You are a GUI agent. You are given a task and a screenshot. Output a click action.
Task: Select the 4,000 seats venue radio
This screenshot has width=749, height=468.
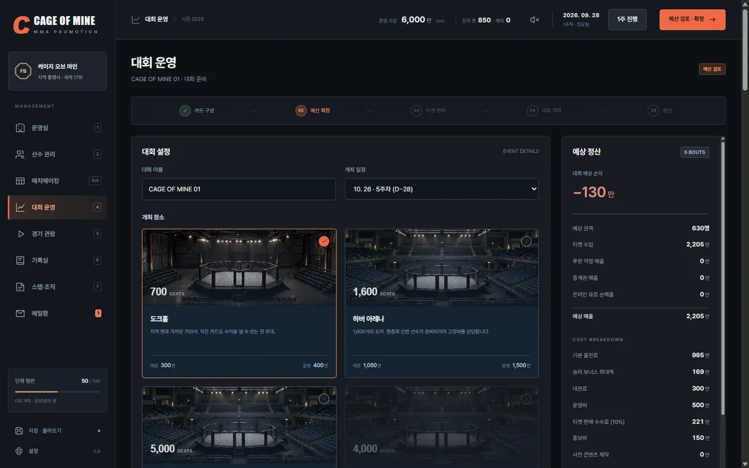(x=526, y=399)
